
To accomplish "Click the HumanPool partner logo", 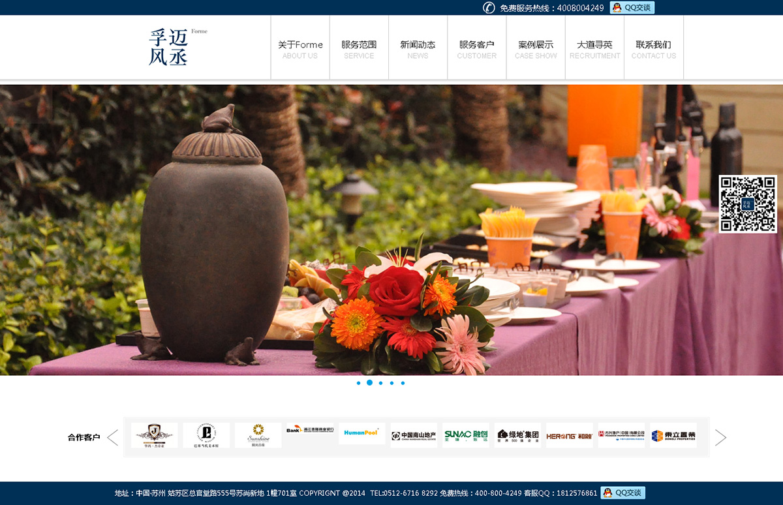I will [x=361, y=433].
